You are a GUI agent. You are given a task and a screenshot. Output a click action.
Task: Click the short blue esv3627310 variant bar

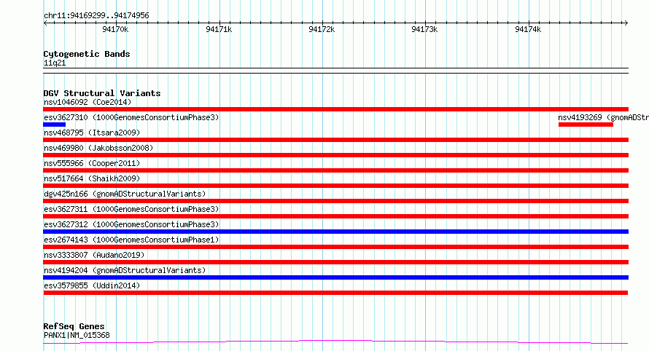tap(54, 125)
